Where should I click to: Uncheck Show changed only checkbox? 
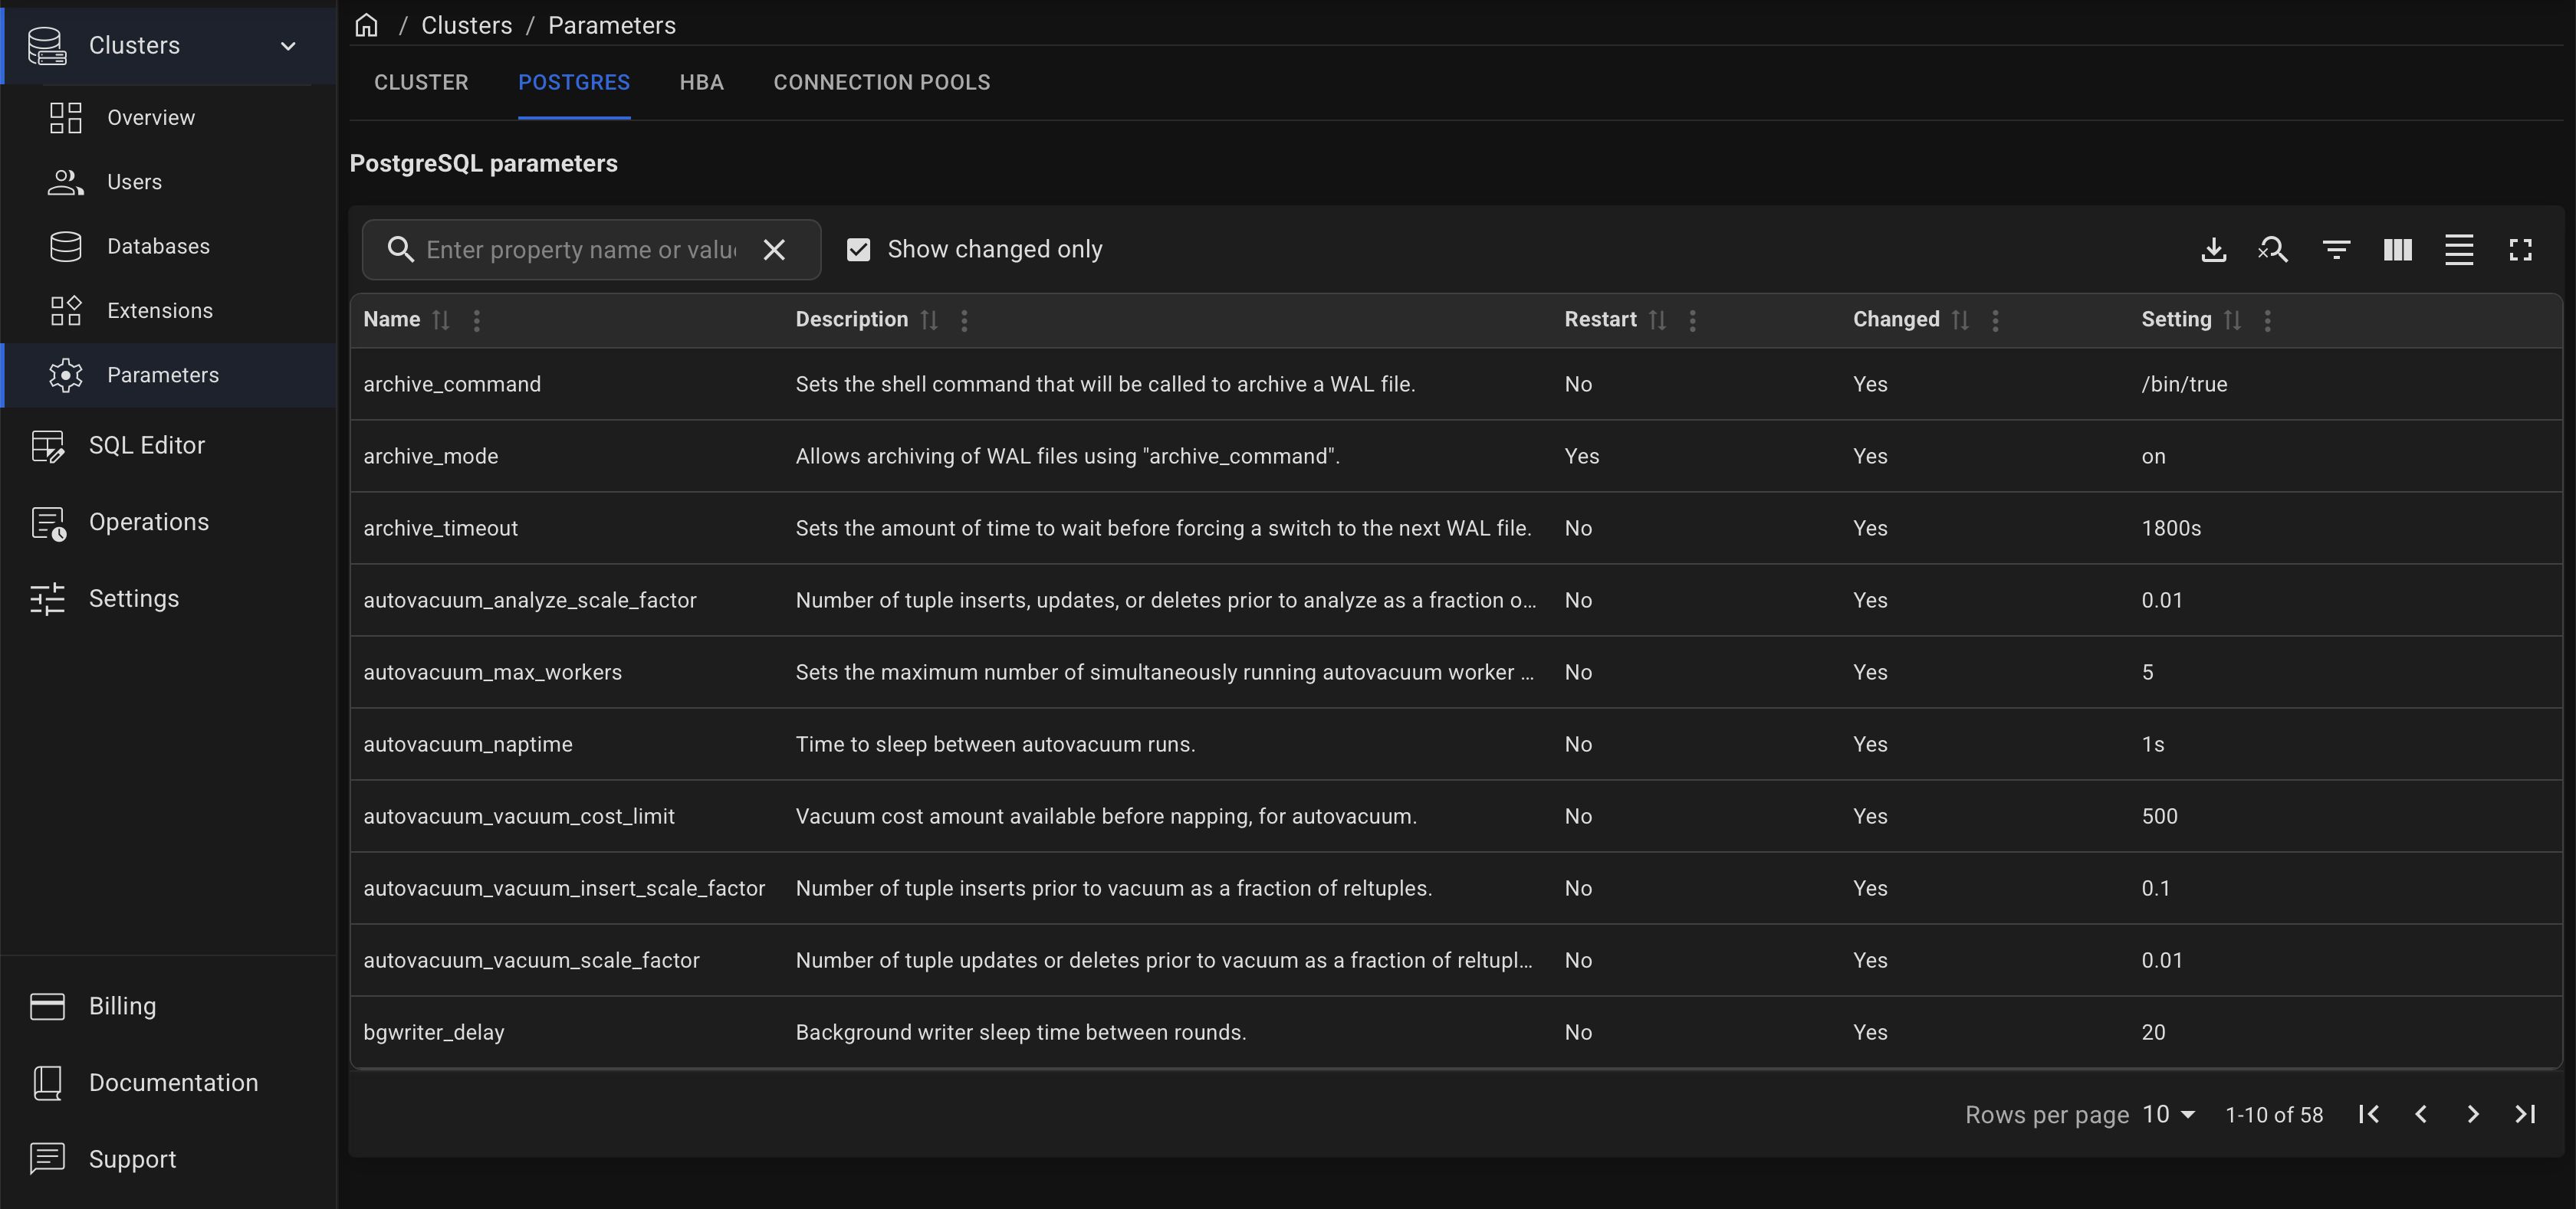coord(858,250)
